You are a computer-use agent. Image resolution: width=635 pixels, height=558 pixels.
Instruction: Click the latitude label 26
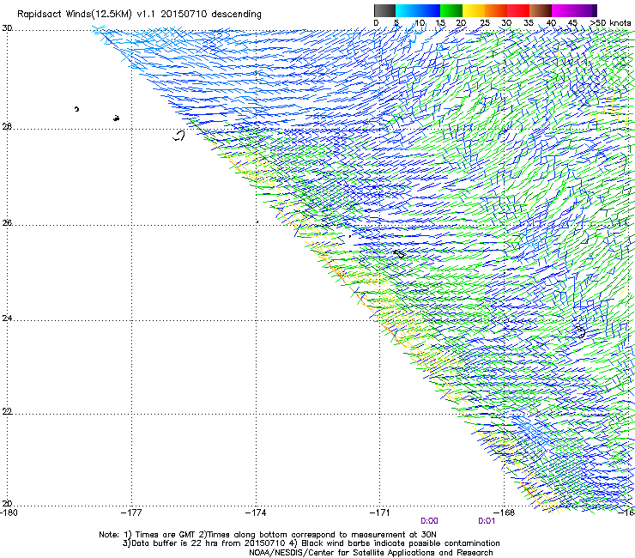7,223
